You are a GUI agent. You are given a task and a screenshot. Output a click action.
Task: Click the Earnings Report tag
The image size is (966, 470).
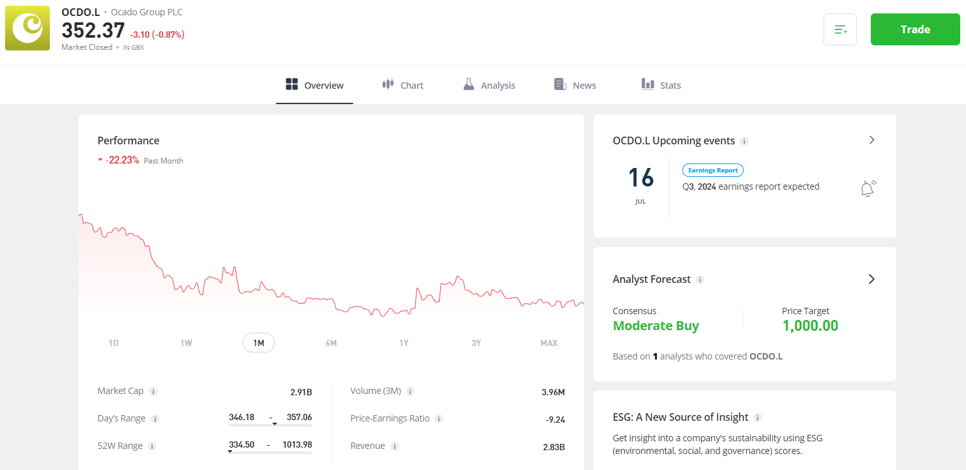click(x=712, y=171)
